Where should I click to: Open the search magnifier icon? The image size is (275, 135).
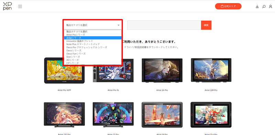click(x=264, y=7)
